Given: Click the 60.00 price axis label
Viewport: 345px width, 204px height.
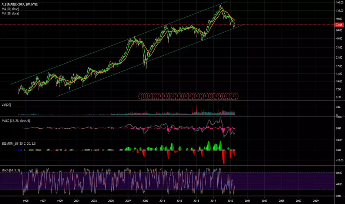Looking at the screenshot, I should (339, 30).
